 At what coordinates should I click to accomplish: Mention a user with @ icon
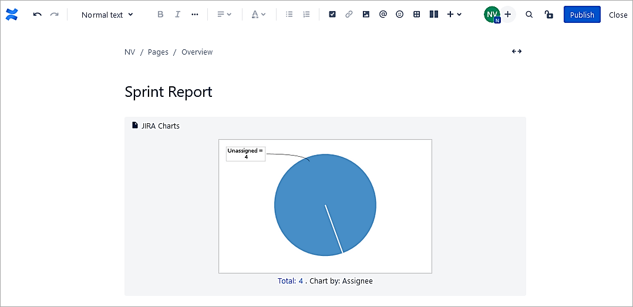point(383,15)
